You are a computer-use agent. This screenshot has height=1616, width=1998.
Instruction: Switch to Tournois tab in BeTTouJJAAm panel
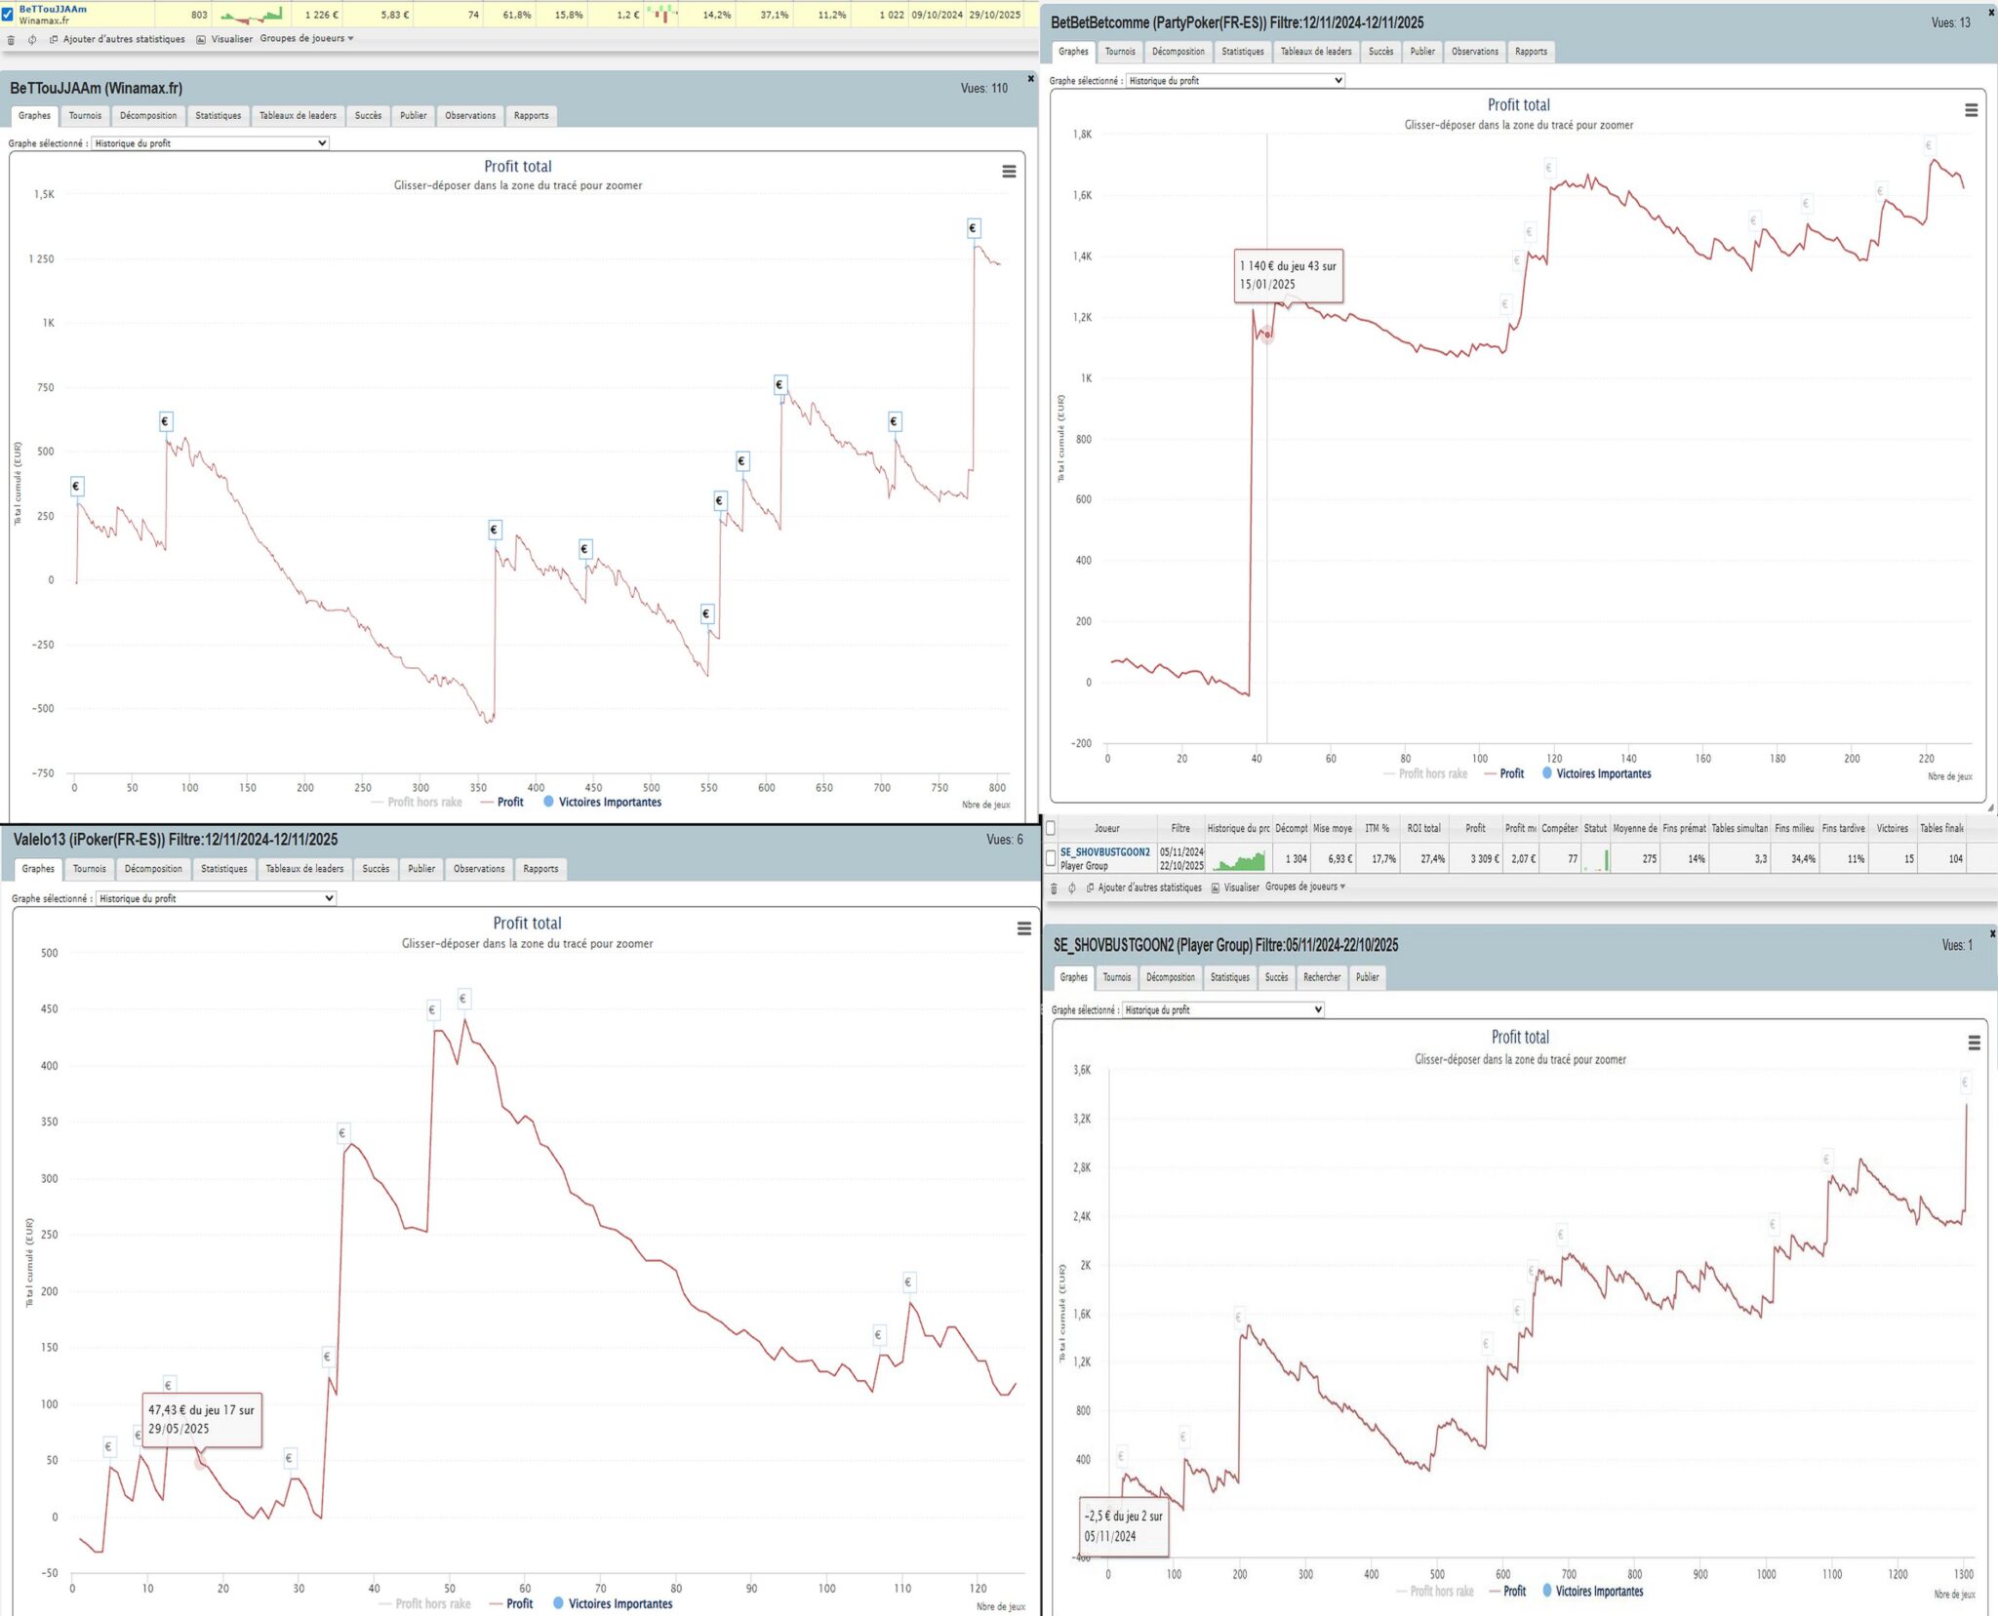point(85,115)
